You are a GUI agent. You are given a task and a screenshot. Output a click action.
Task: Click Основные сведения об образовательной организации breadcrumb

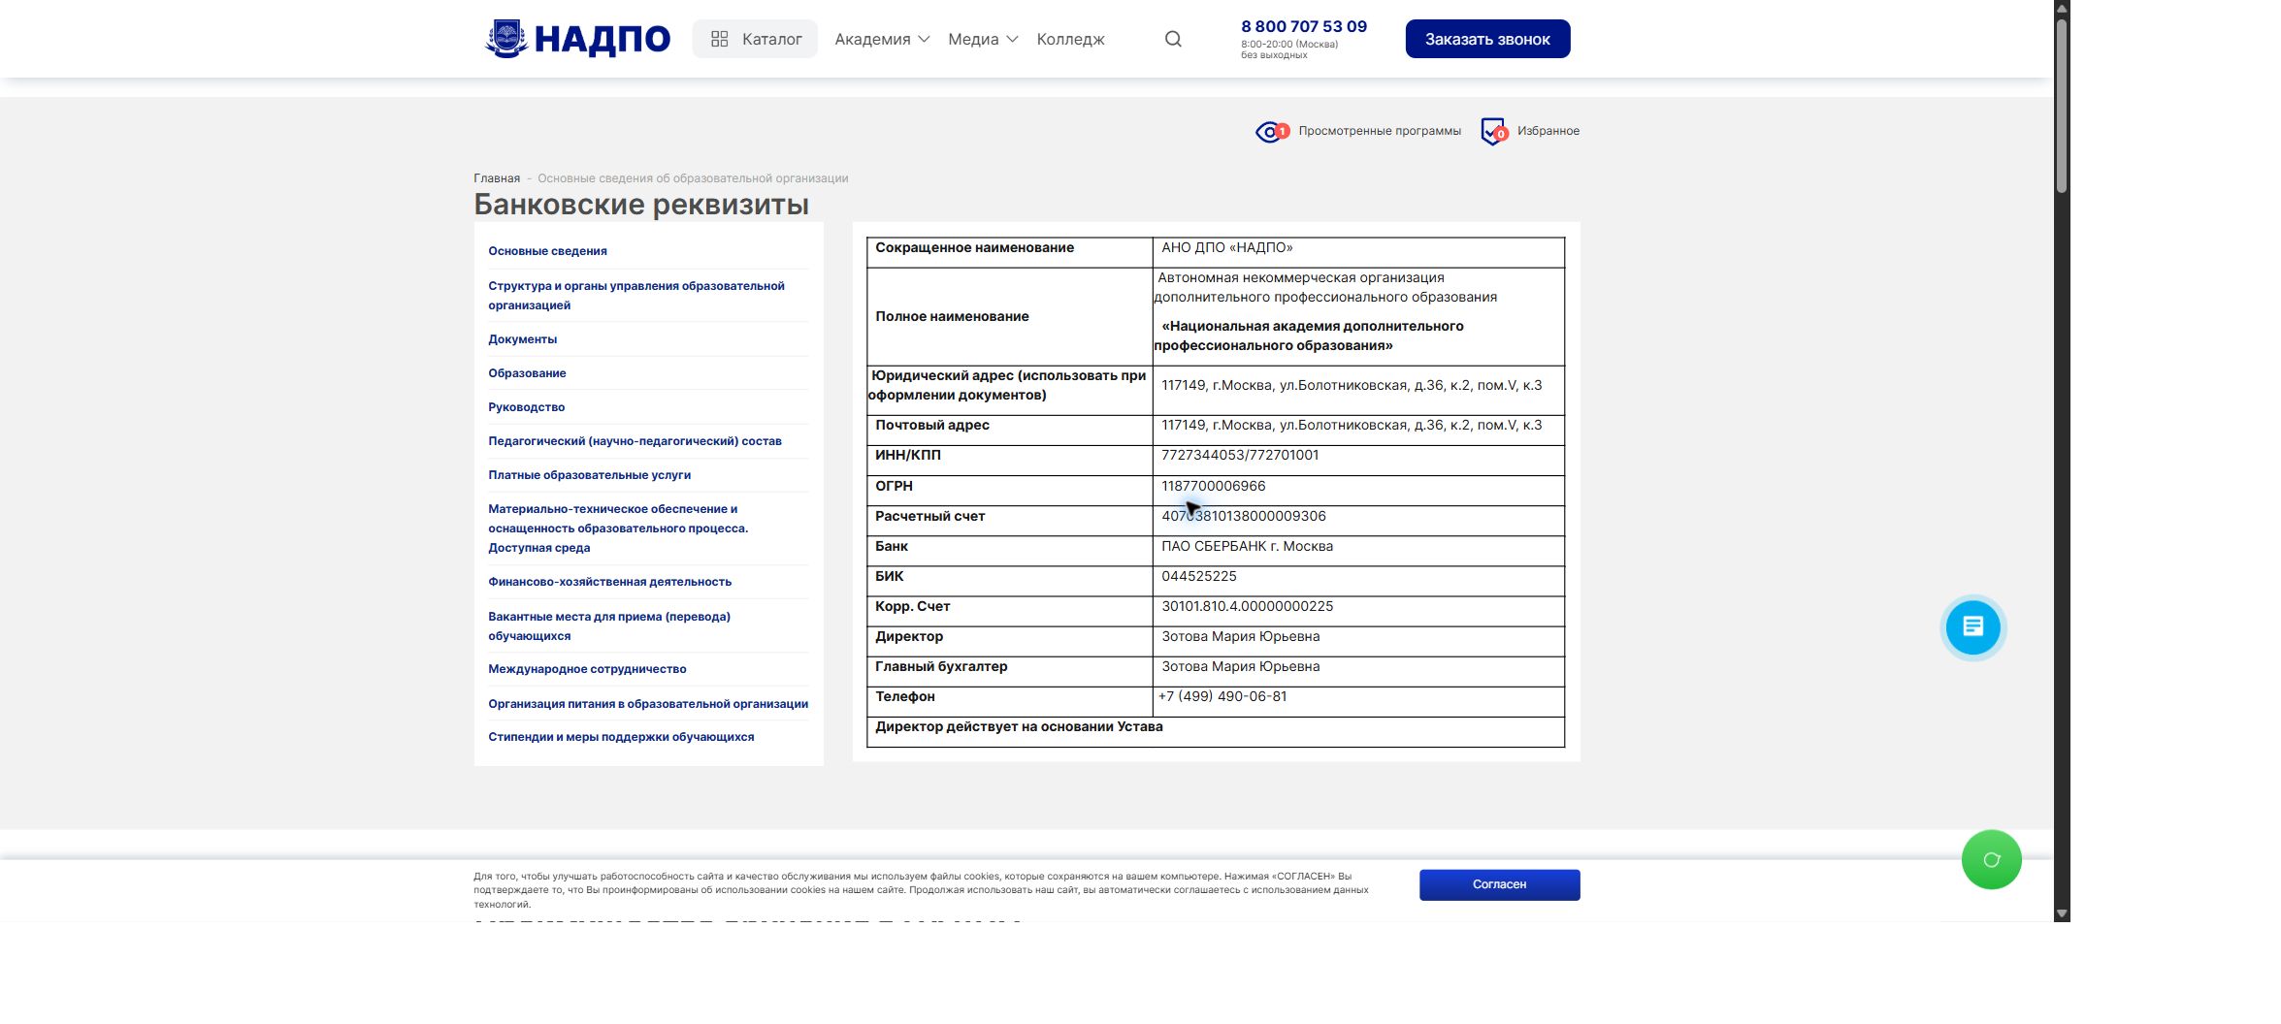click(693, 178)
